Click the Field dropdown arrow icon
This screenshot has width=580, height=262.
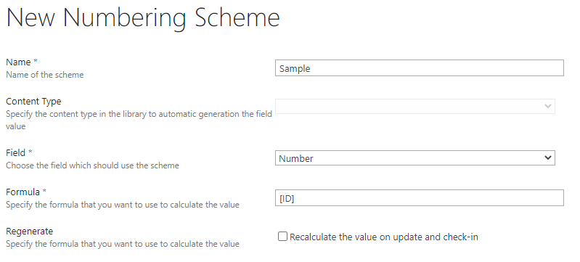point(548,157)
